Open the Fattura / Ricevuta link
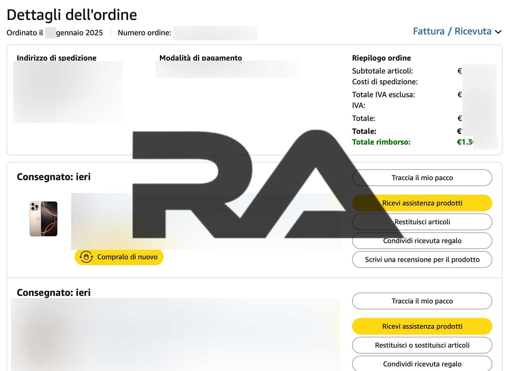Image resolution: width=509 pixels, height=371 pixels. click(x=452, y=31)
